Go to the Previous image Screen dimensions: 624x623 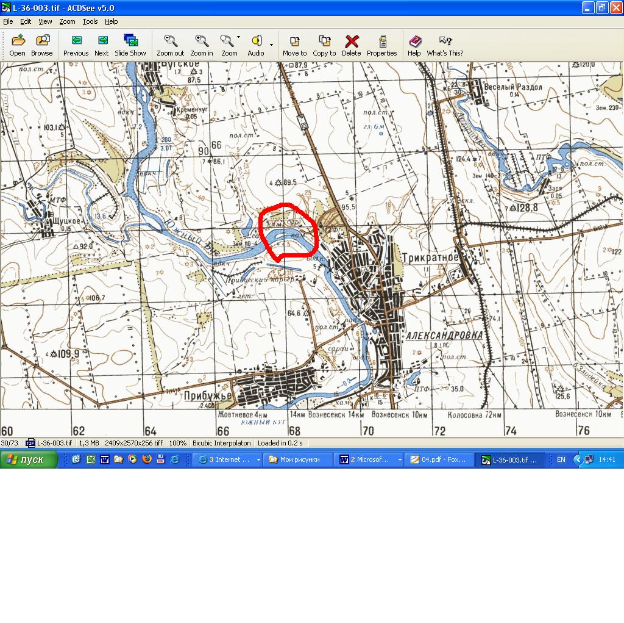click(76, 45)
